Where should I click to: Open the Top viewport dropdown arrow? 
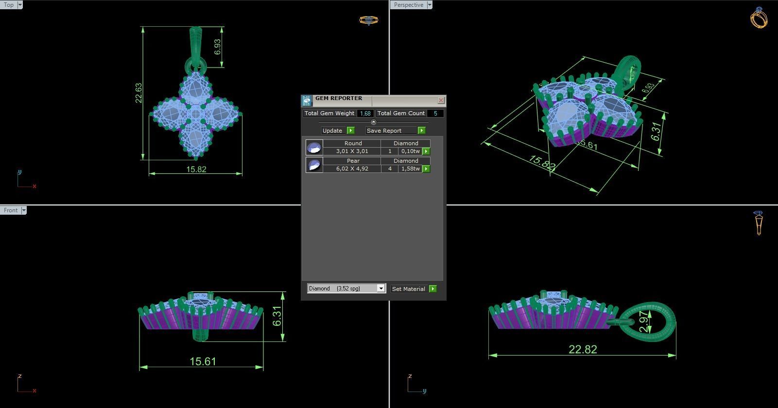(x=20, y=5)
